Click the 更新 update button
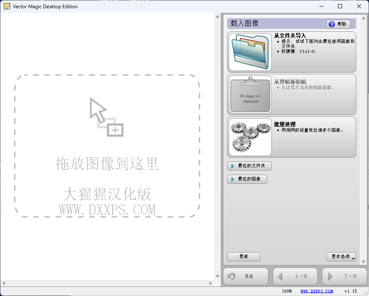 point(244,256)
